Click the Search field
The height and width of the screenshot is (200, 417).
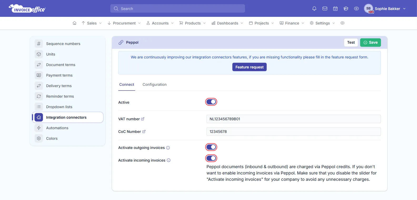coord(178,8)
